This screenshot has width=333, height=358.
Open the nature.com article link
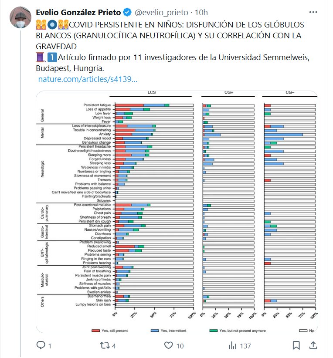click(88, 79)
